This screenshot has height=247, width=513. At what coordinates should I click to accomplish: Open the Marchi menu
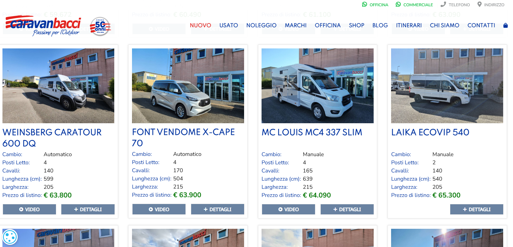pyautogui.click(x=296, y=25)
